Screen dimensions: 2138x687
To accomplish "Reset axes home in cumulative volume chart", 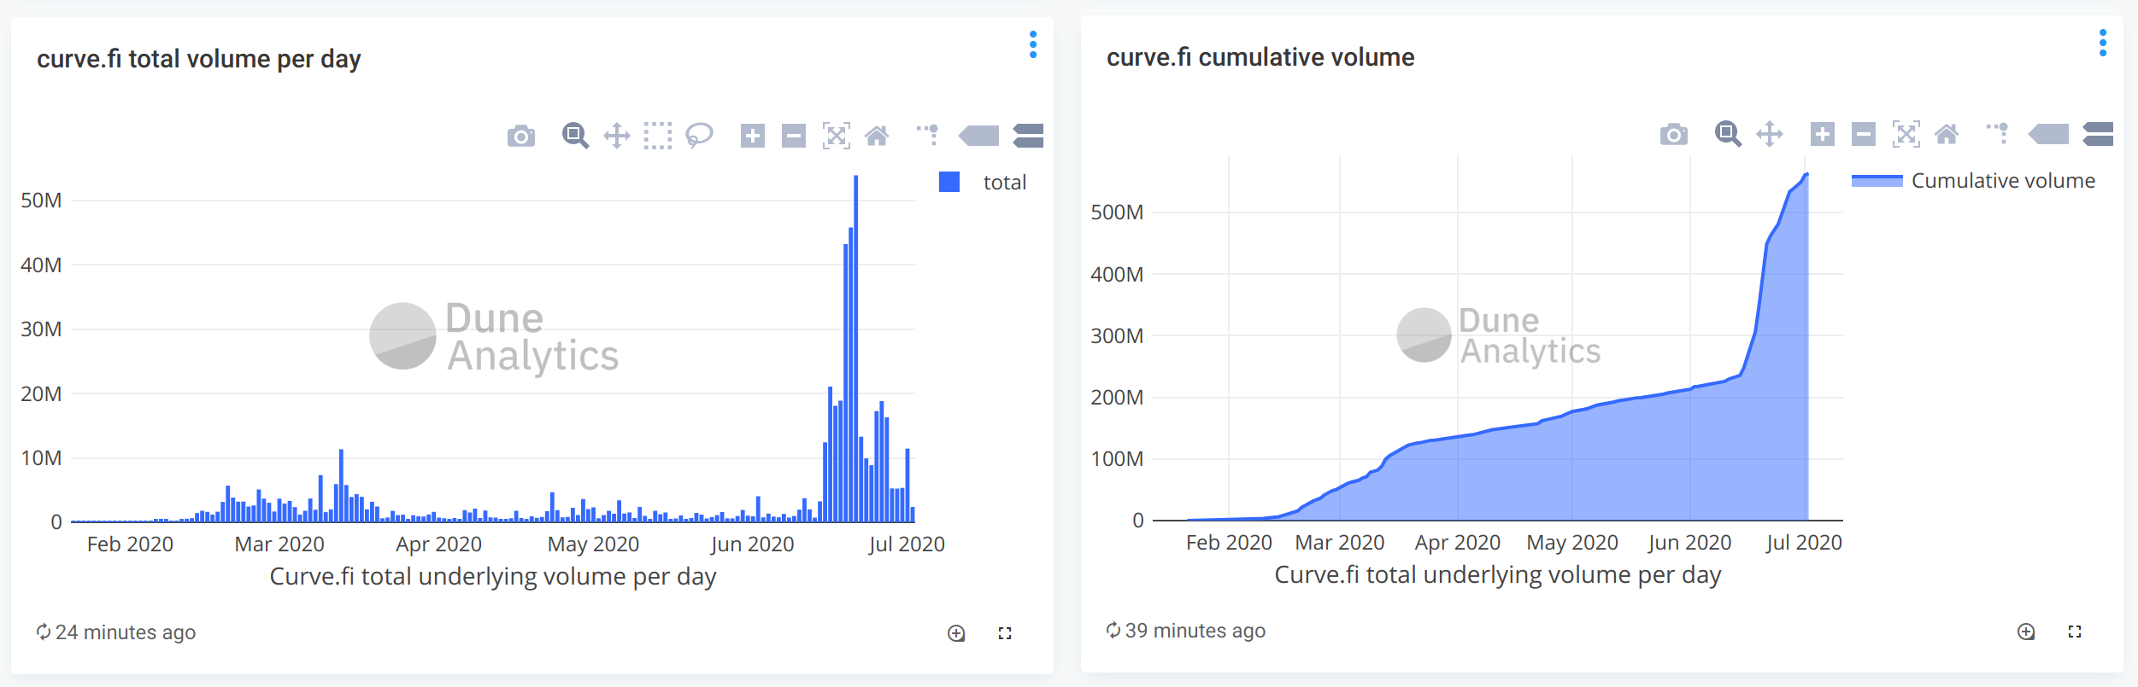I will click(1947, 134).
